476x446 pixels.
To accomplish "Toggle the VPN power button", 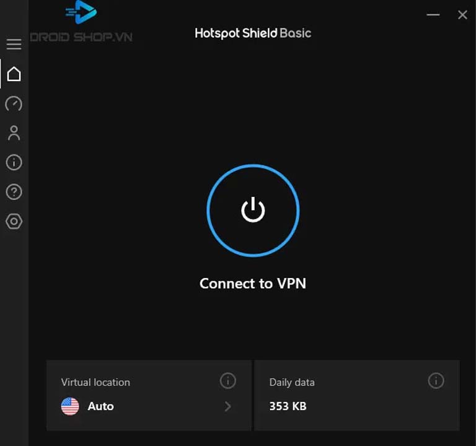I will 253,211.
